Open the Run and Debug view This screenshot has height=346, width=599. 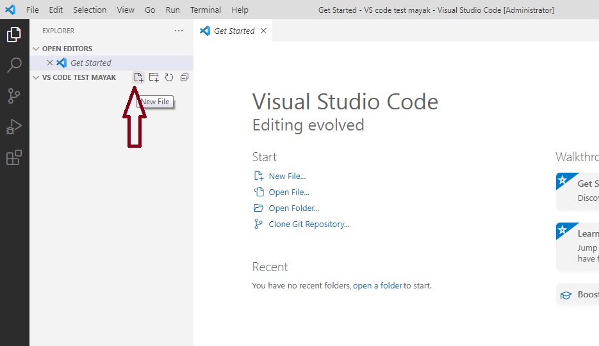pyautogui.click(x=14, y=127)
